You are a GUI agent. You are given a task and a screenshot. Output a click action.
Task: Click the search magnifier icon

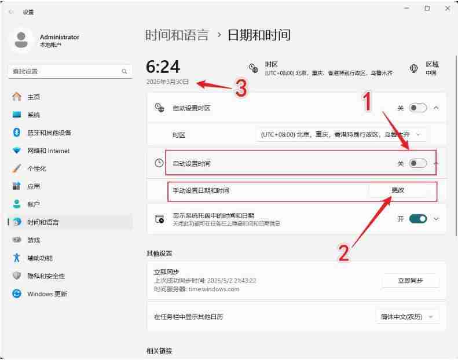124,71
